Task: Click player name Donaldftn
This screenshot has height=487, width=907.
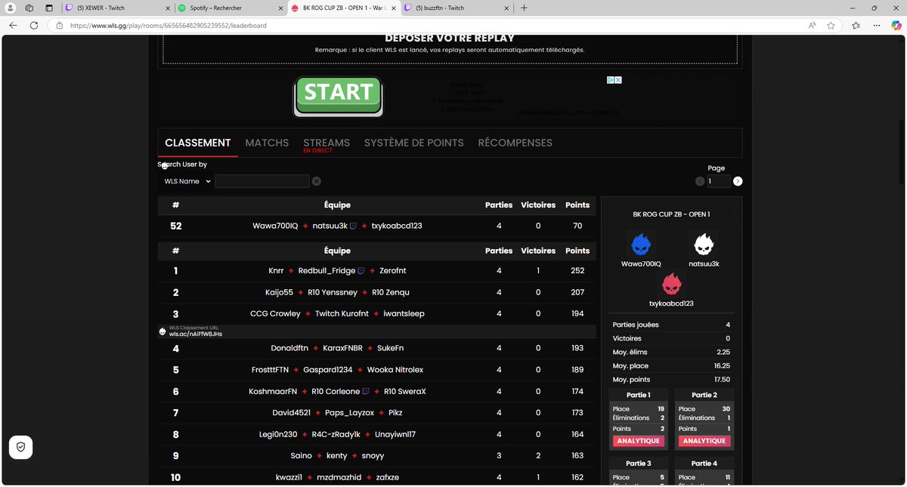Action: [289, 348]
